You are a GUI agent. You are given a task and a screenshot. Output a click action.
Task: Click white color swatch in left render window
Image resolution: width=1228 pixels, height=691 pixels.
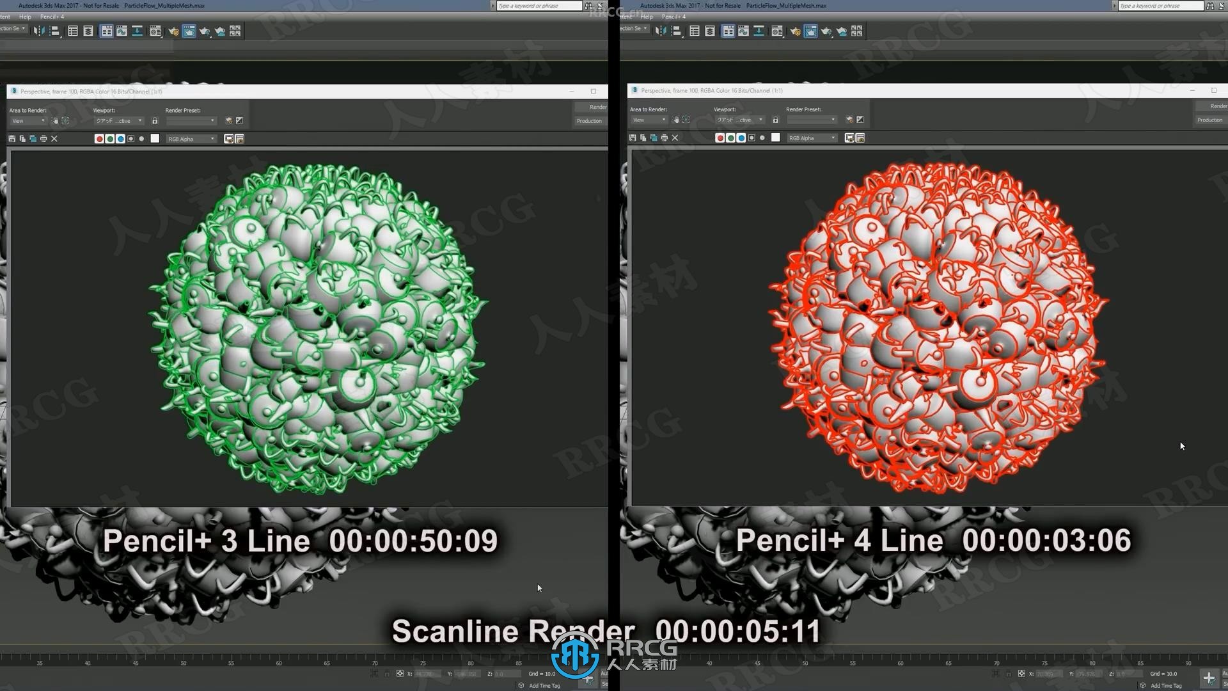pyautogui.click(x=155, y=138)
